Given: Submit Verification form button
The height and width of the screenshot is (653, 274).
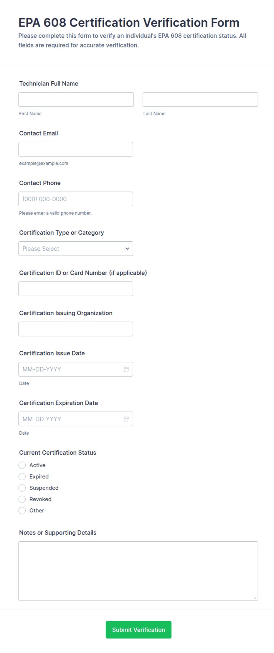Looking at the screenshot, I should 138,630.
